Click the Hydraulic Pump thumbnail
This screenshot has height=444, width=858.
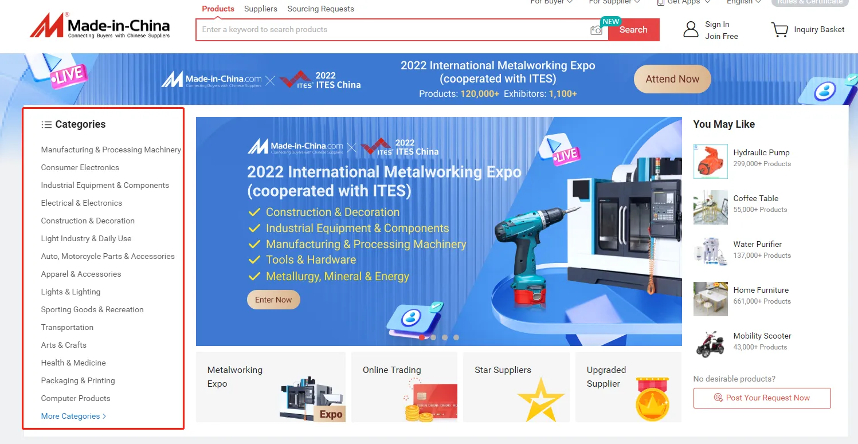pos(710,161)
